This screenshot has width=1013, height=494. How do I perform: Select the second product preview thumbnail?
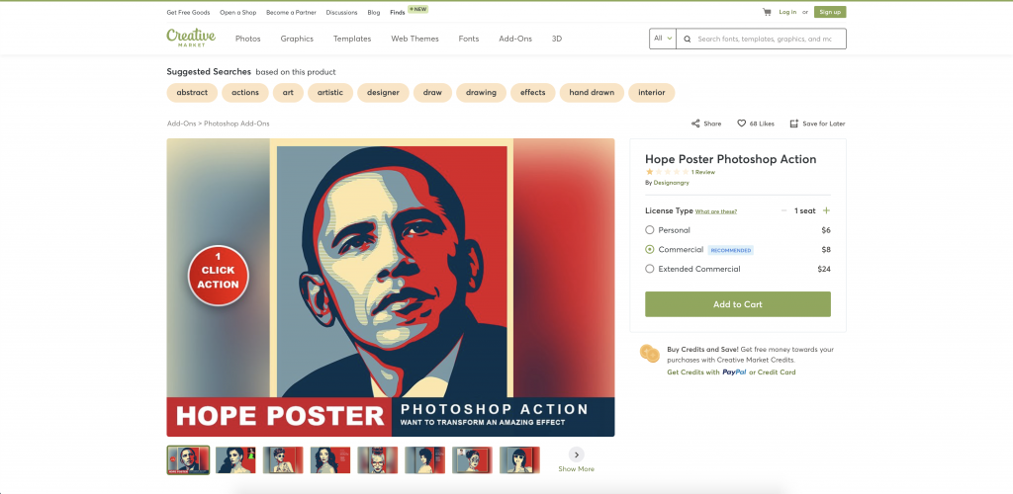coord(235,460)
